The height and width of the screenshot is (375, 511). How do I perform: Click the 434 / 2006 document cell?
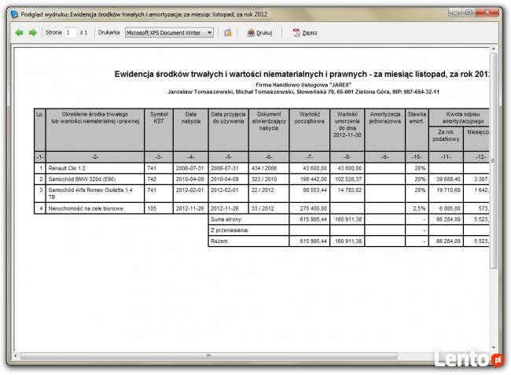click(269, 168)
